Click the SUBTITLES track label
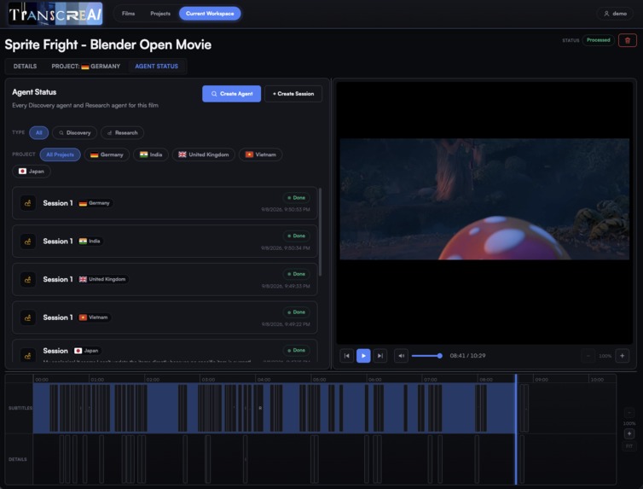This screenshot has width=643, height=489. pos(20,408)
